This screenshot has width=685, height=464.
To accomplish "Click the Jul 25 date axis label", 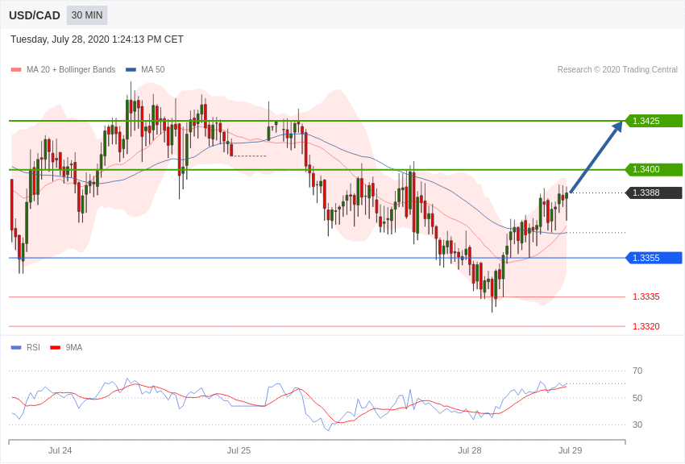I will tap(239, 450).
